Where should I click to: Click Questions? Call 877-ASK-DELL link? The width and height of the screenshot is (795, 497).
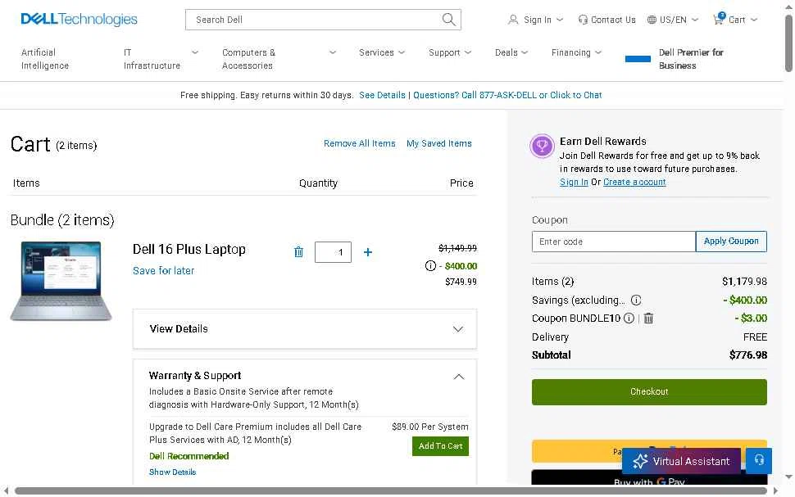[507, 95]
